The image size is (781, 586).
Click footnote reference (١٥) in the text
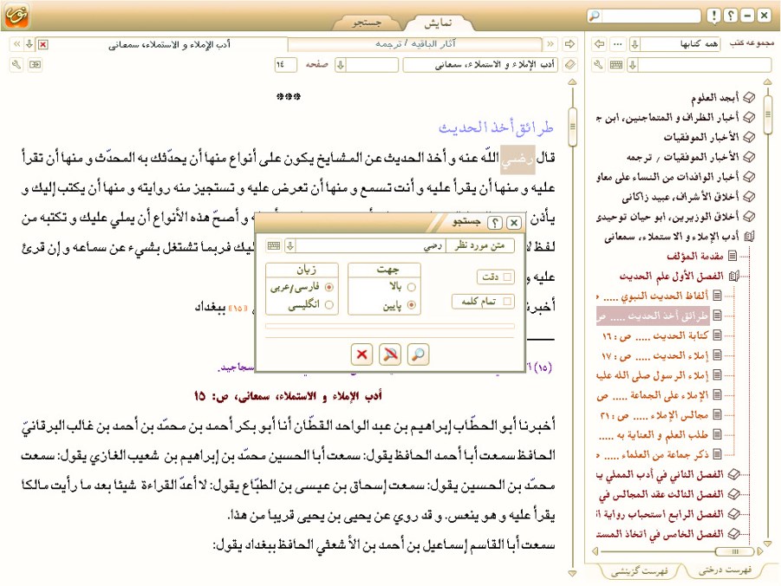tap(237, 308)
